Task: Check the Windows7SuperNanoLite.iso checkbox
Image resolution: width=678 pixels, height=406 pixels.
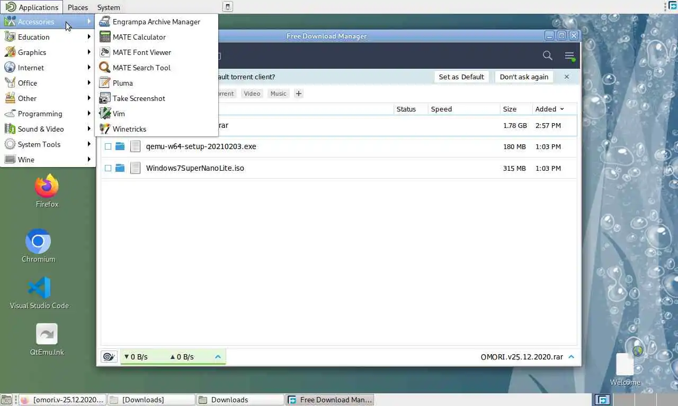Action: (108, 168)
